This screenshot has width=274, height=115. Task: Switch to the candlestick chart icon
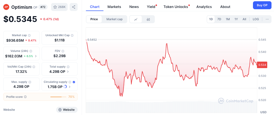click(148, 19)
